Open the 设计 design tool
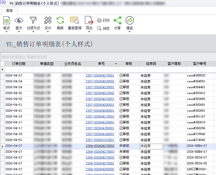This screenshot has width=216, height=175. pos(48,23)
